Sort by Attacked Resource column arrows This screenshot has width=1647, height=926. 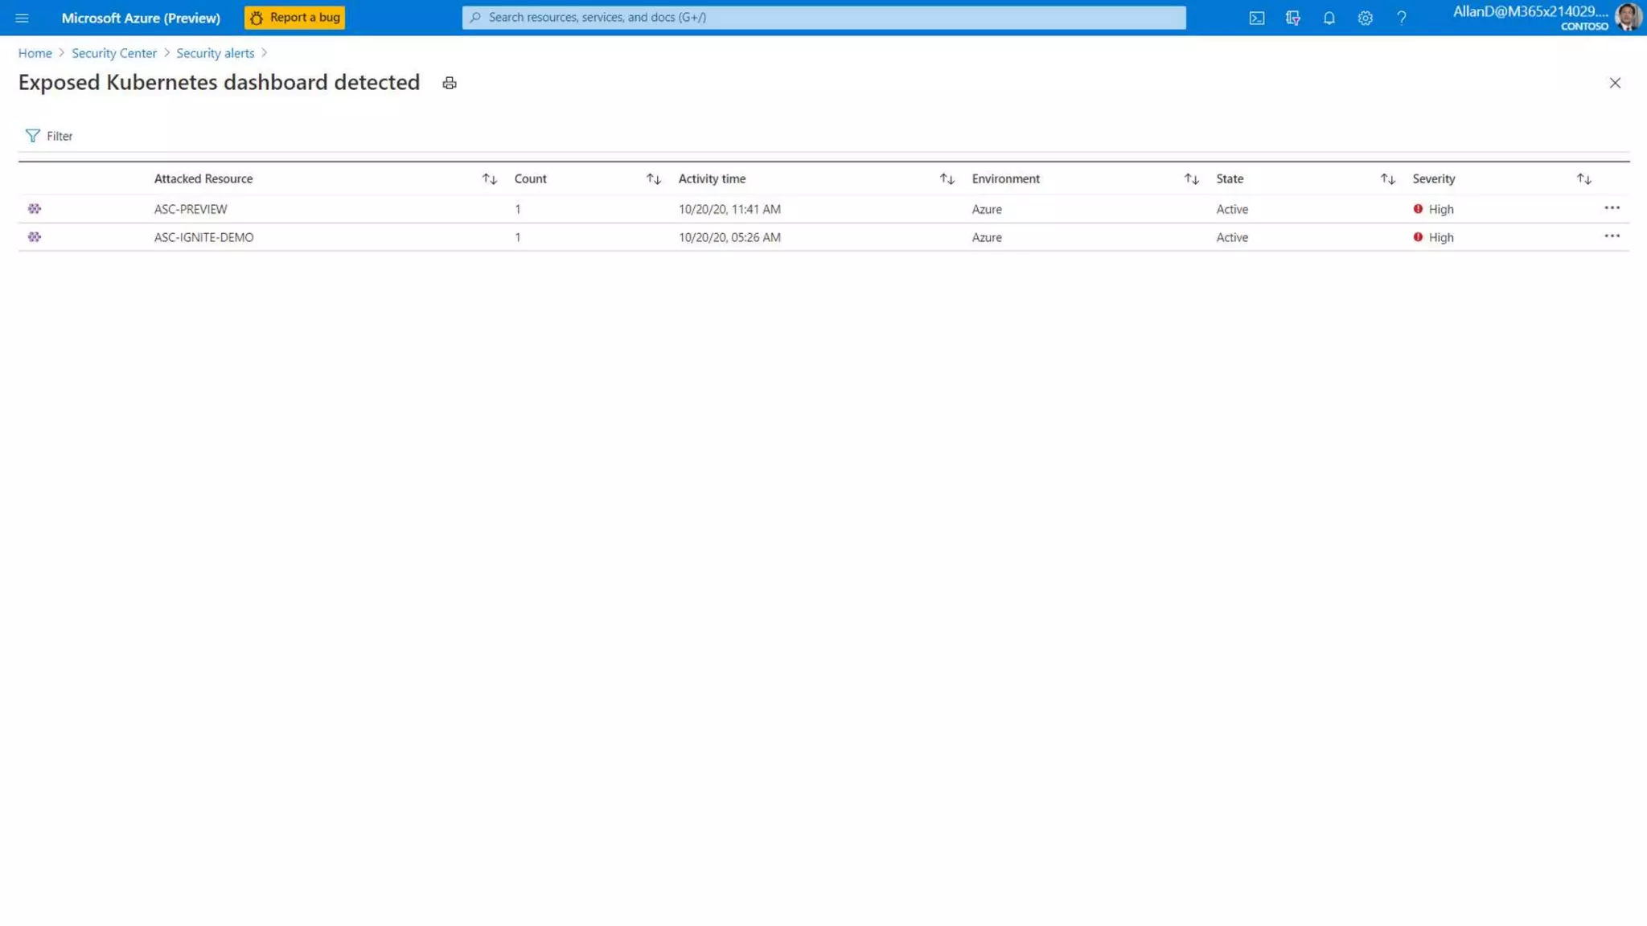(489, 178)
